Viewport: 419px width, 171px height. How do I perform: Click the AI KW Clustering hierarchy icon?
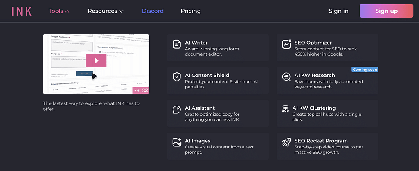point(286,109)
